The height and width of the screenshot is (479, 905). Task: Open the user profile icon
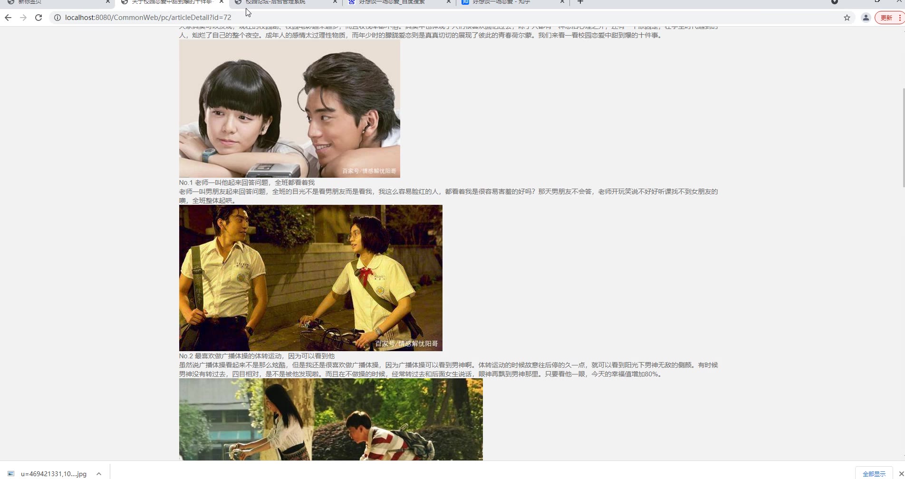coord(866,18)
